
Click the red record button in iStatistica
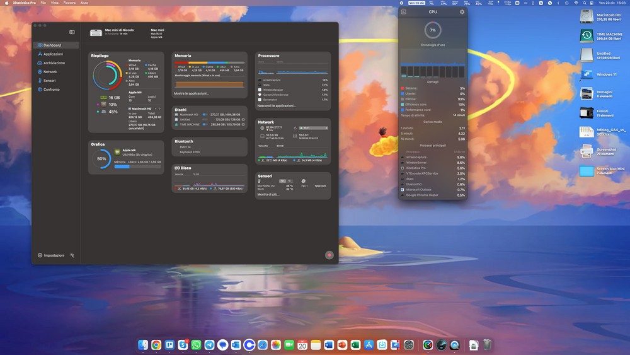point(329,255)
